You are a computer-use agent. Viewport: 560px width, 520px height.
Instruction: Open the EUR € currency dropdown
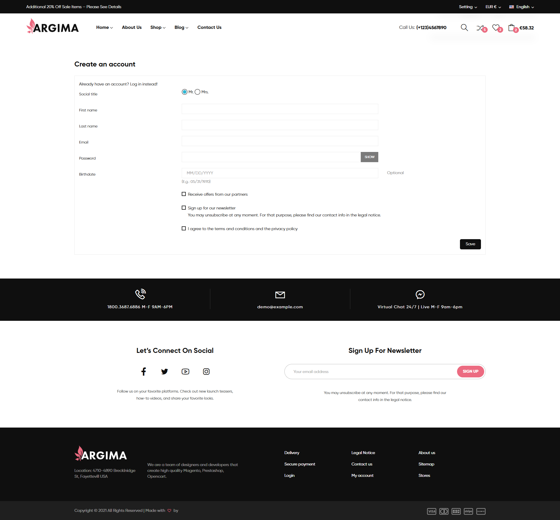click(x=493, y=7)
